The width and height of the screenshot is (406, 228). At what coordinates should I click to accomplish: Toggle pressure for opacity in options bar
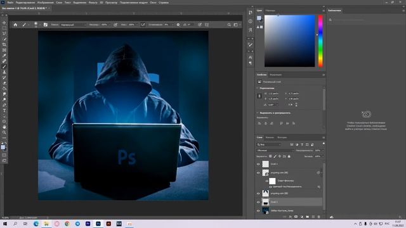[115, 25]
